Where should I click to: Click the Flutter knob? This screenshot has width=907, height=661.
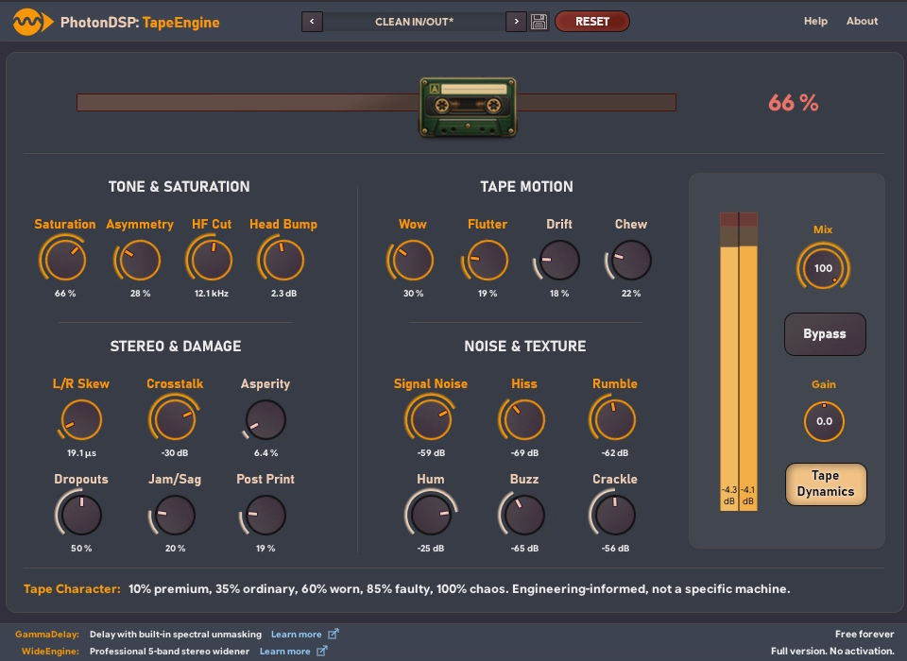point(488,261)
